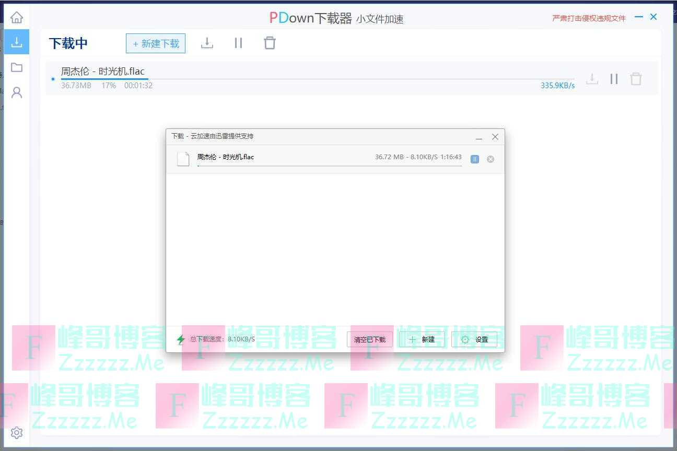Click the 严肃打击侵权违规文件 notice link
The image size is (677, 451).
coord(589,18)
